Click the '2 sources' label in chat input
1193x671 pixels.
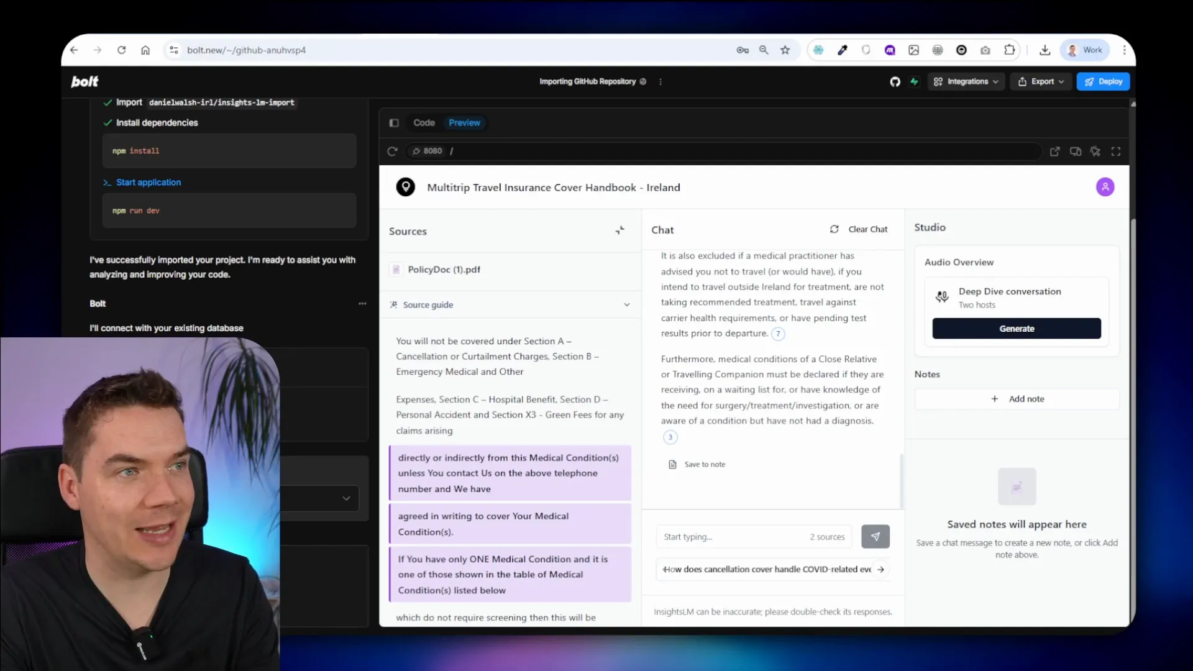click(x=827, y=537)
